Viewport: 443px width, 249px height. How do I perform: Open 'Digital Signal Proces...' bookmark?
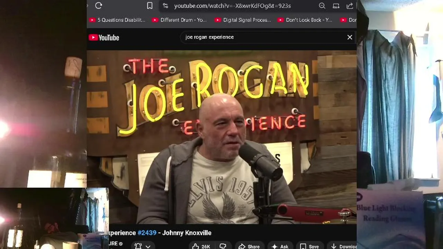click(x=243, y=20)
